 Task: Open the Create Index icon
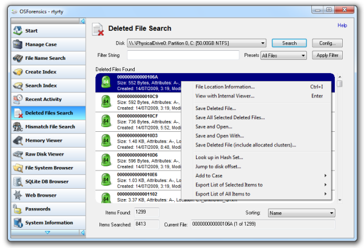(18, 72)
